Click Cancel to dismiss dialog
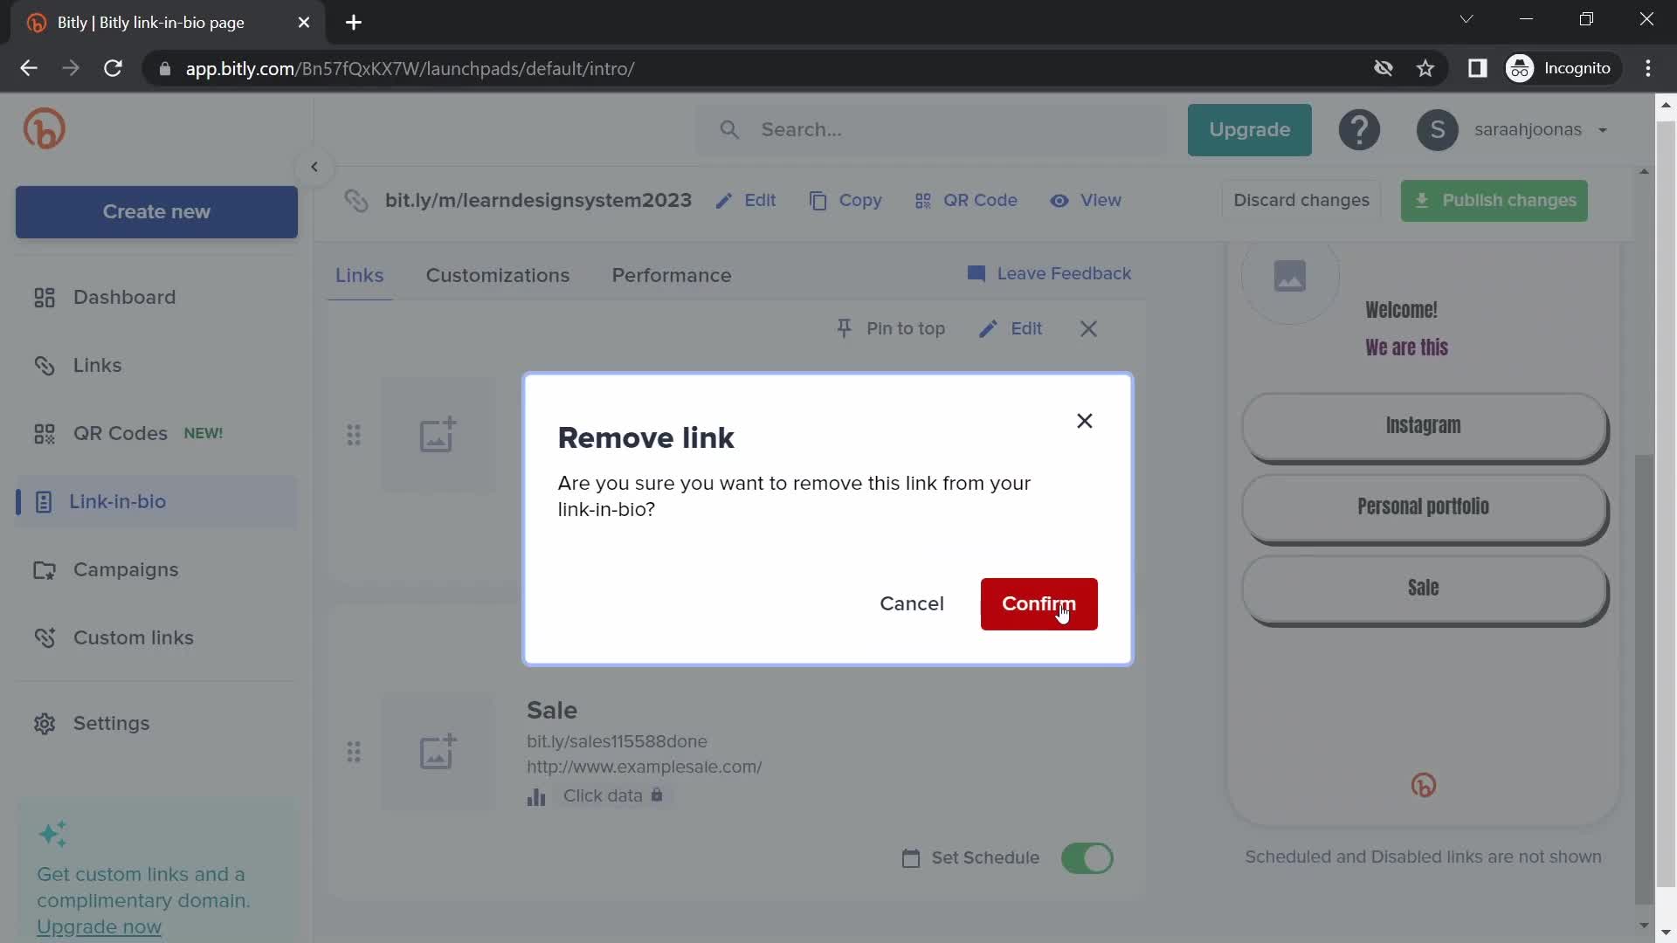 (x=911, y=603)
